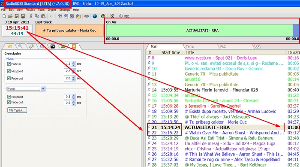
Task: Click the File Types... button
Action: (x=17, y=110)
